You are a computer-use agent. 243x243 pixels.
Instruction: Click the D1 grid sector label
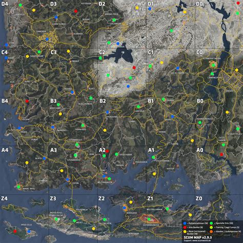151,4
